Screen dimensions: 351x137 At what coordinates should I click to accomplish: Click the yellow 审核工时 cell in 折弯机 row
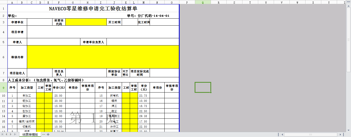pyautogui.click(x=134, y=96)
